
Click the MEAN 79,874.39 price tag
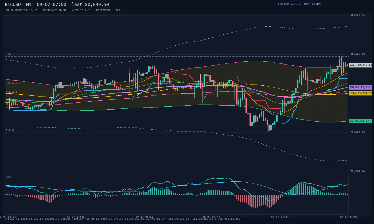click(x=361, y=93)
